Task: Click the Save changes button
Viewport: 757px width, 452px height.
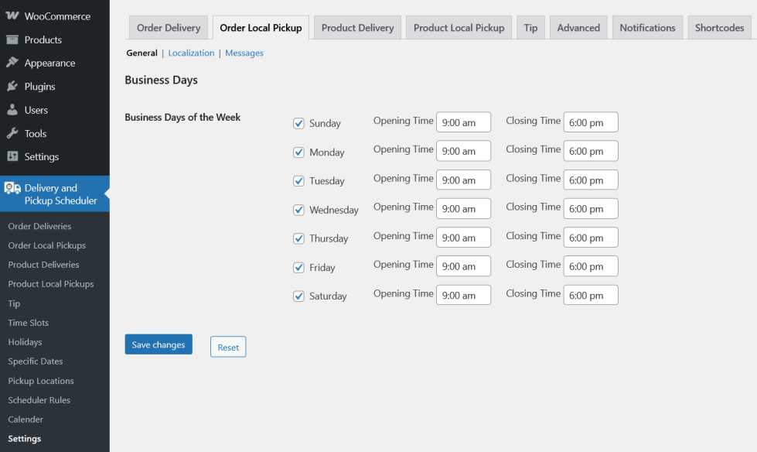Action: point(159,344)
